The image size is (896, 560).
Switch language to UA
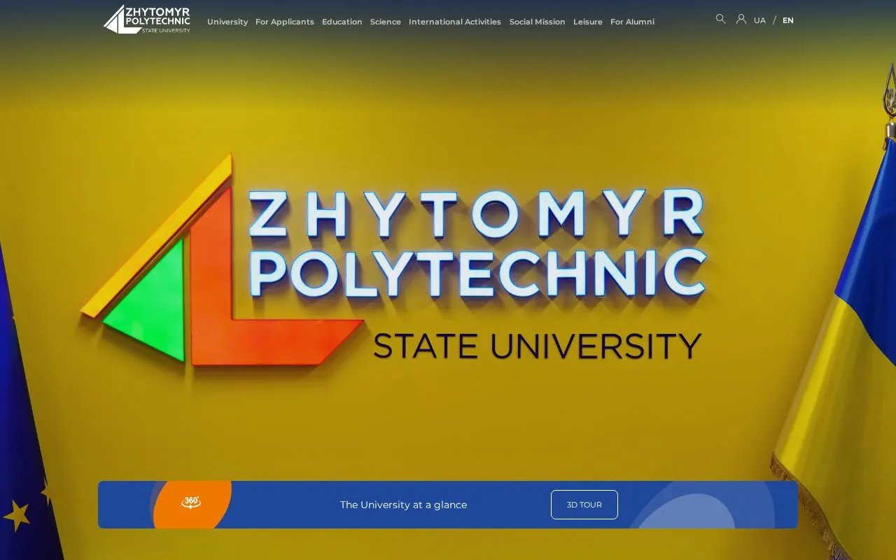coord(759,20)
